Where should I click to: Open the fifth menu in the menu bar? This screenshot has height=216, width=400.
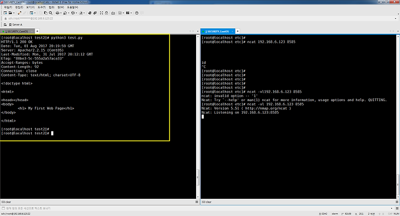point(52,7)
